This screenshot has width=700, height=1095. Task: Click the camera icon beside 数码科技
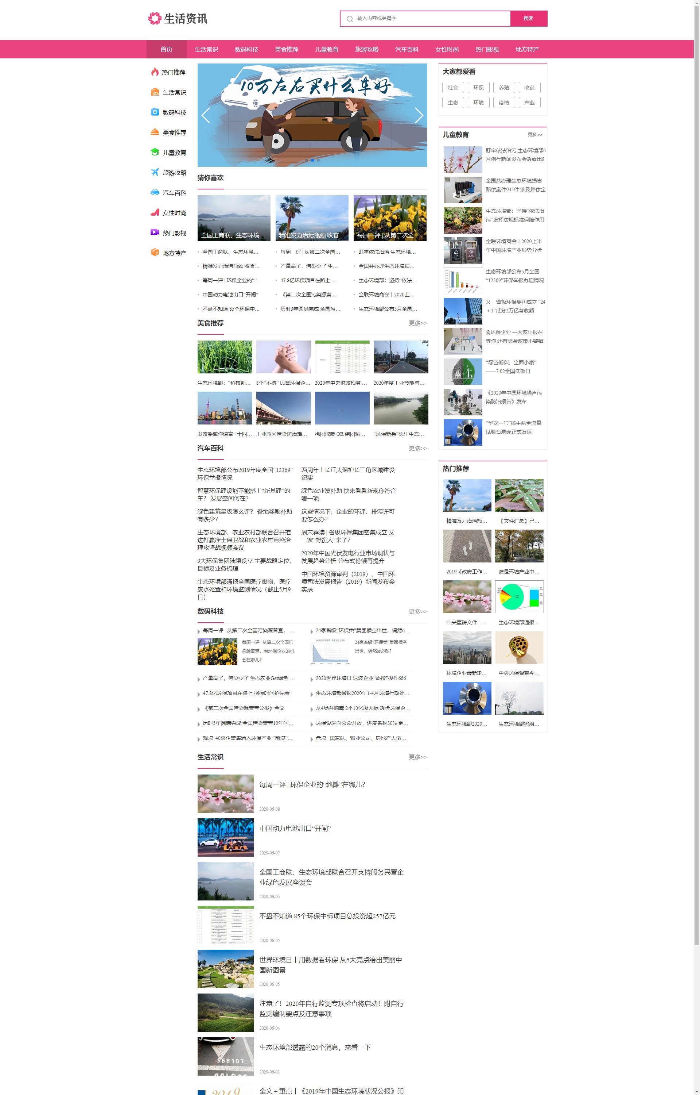coord(155,112)
